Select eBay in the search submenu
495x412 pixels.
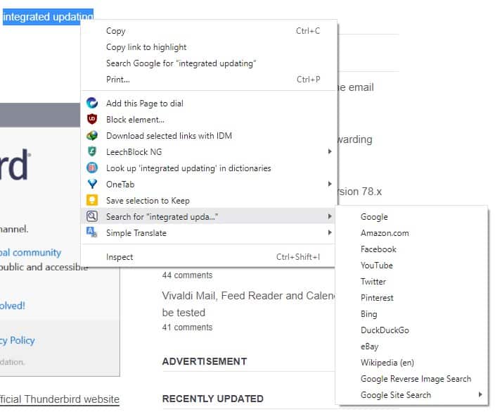411,346
